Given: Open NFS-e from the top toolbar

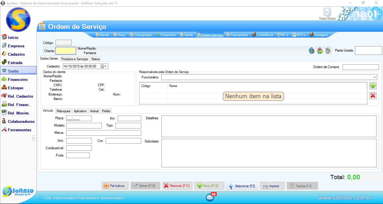Looking at the screenshot, I should (x=299, y=35).
